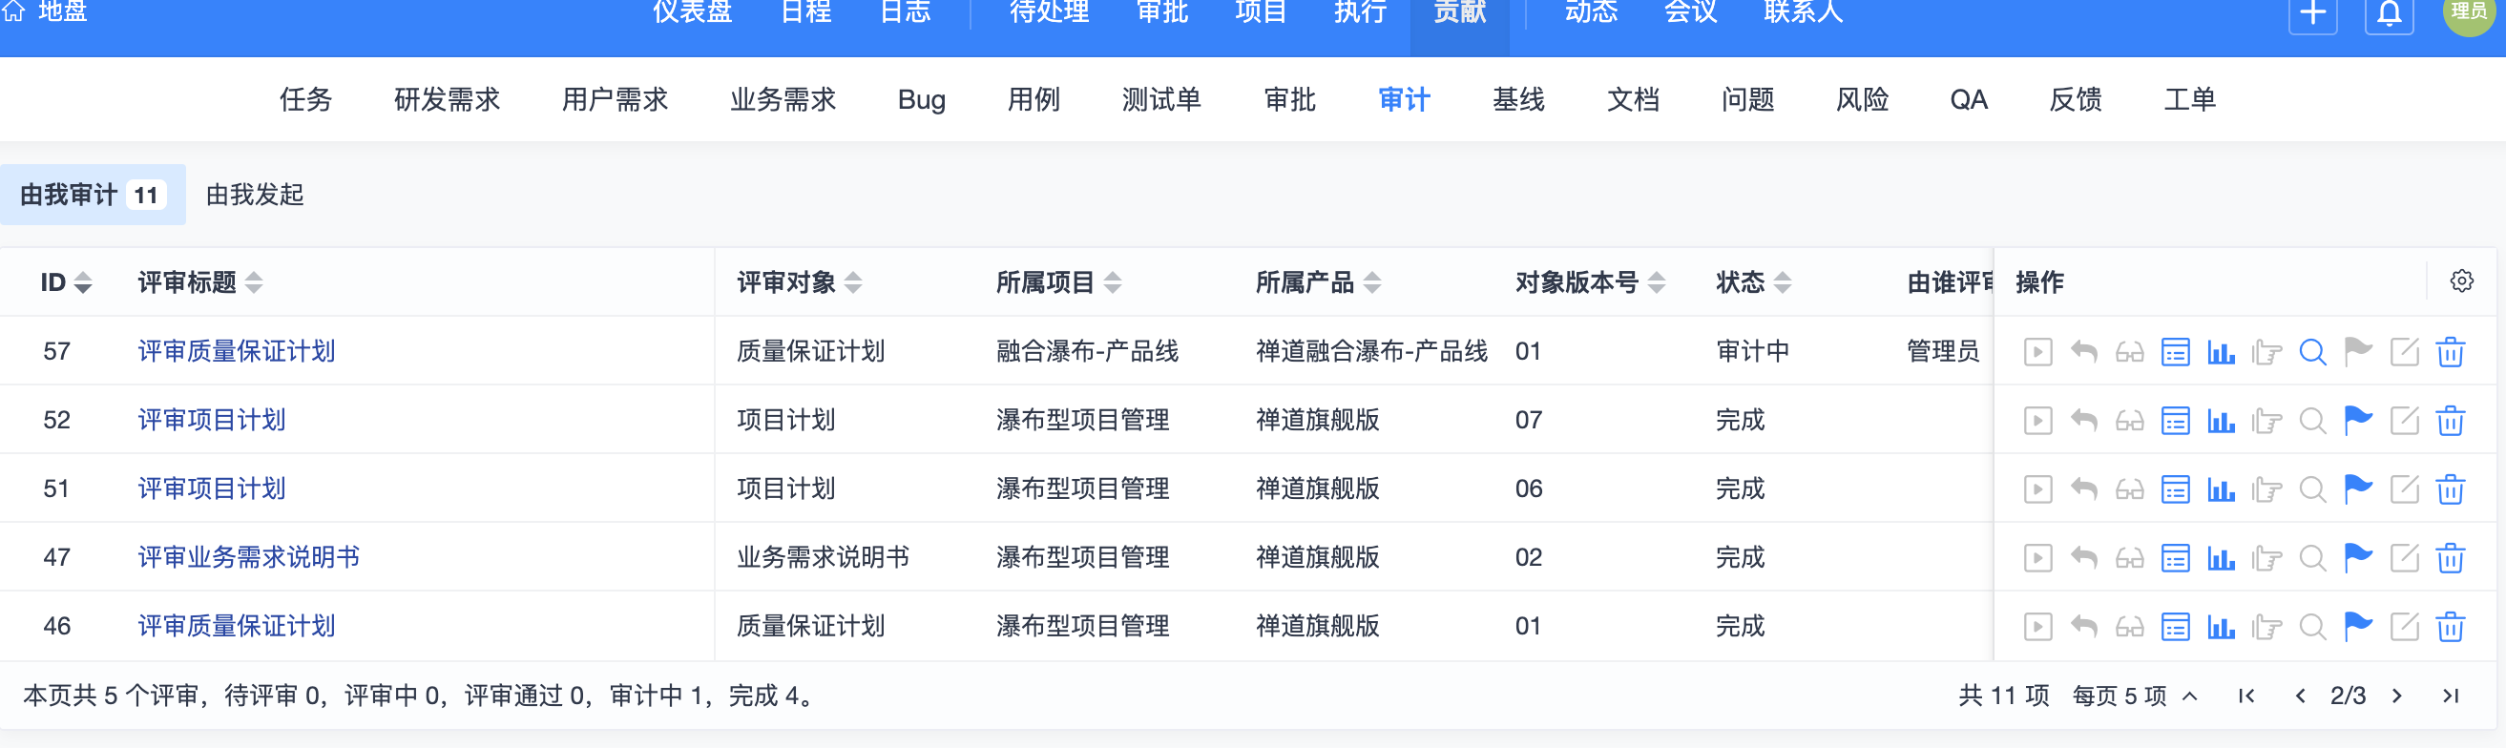Click the trash icon for review 51
The width and height of the screenshot is (2506, 748).
point(2450,488)
